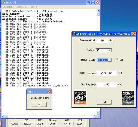Image resolution: width=138 pixels, height=127 pixels.
Task: Click the scroll up arrow in Super PI
Action: coord(98,11)
